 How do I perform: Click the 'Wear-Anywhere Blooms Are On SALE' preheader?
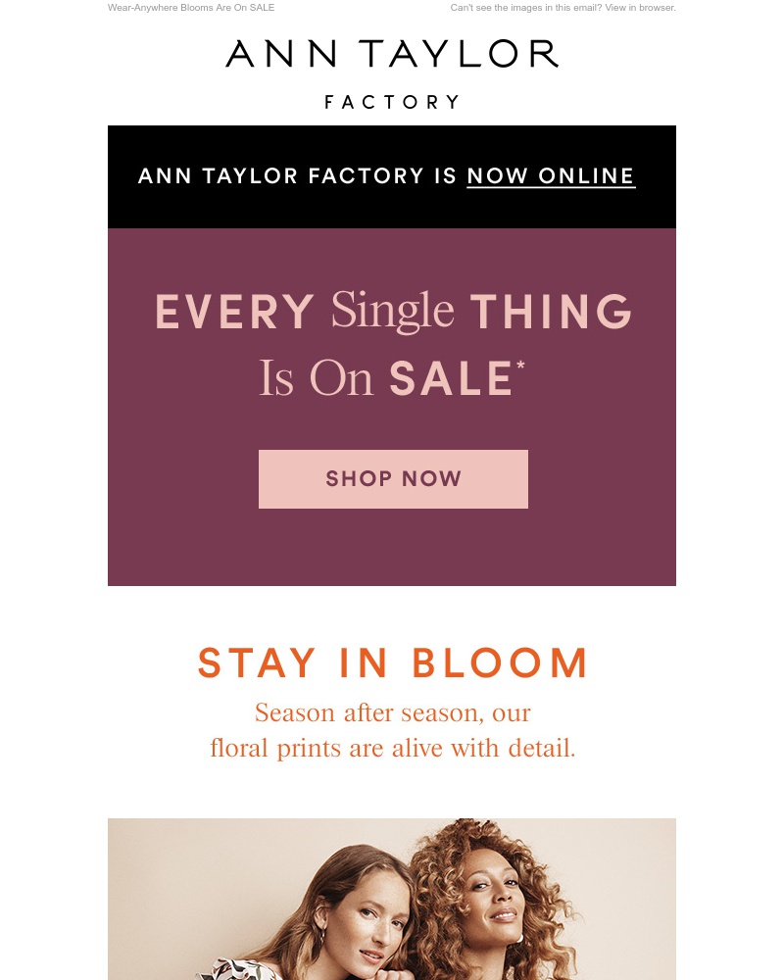191,8
